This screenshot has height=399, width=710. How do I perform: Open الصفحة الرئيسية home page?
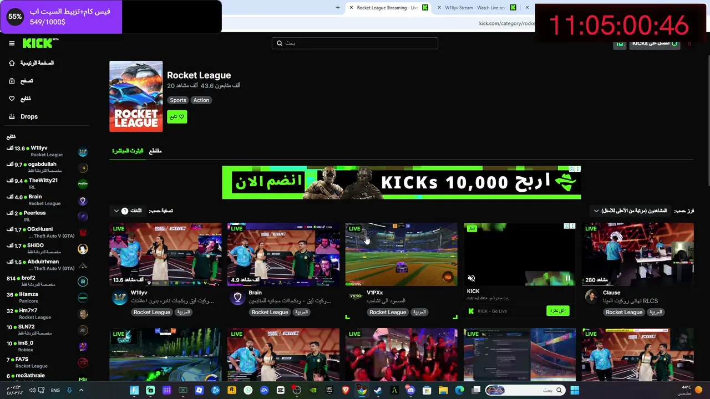tap(31, 63)
